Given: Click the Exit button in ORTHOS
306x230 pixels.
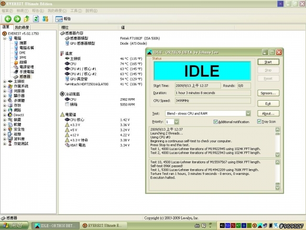Looking at the screenshot, I should pyautogui.click(x=268, y=103).
